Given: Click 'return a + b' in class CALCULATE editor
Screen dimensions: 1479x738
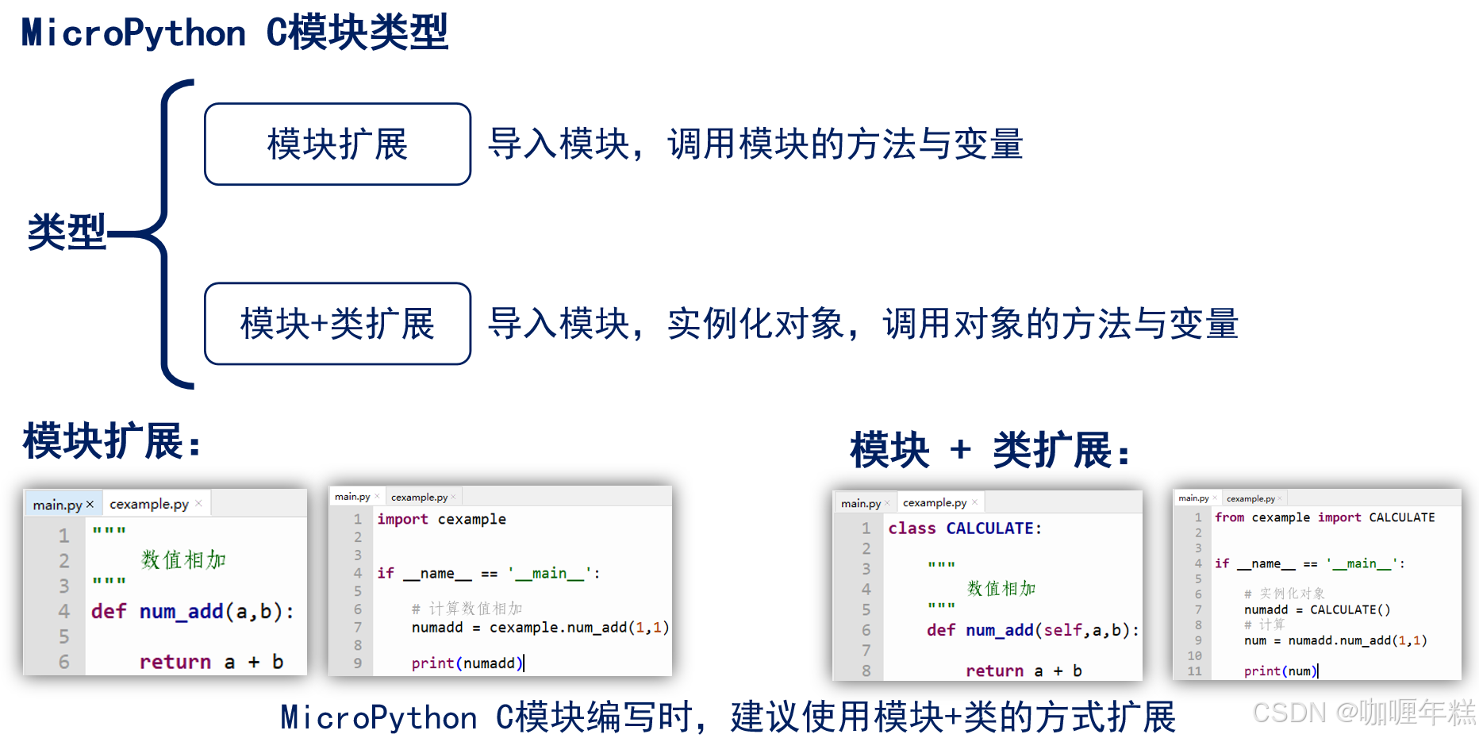Looking at the screenshot, I should (1024, 671).
